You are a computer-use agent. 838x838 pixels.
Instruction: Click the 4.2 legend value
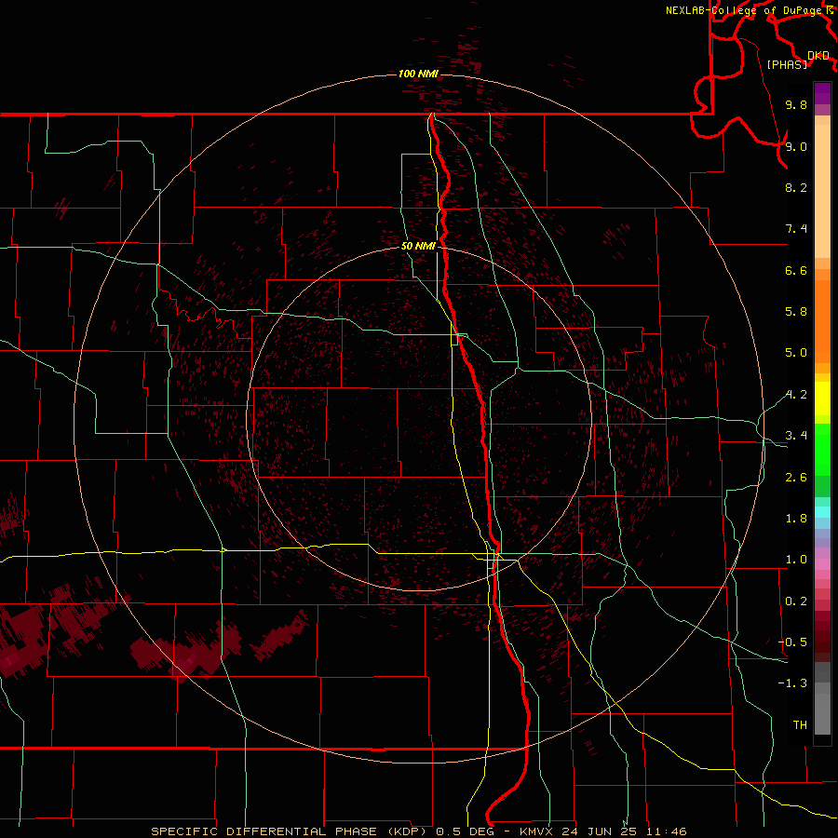796,395
